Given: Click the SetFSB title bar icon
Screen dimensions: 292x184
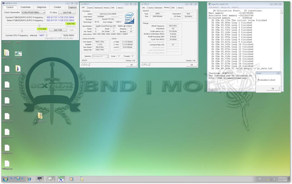Looking at the screenshot, I should point(3,3).
